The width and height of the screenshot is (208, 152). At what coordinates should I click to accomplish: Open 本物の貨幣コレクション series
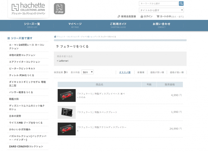coord(28,55)
